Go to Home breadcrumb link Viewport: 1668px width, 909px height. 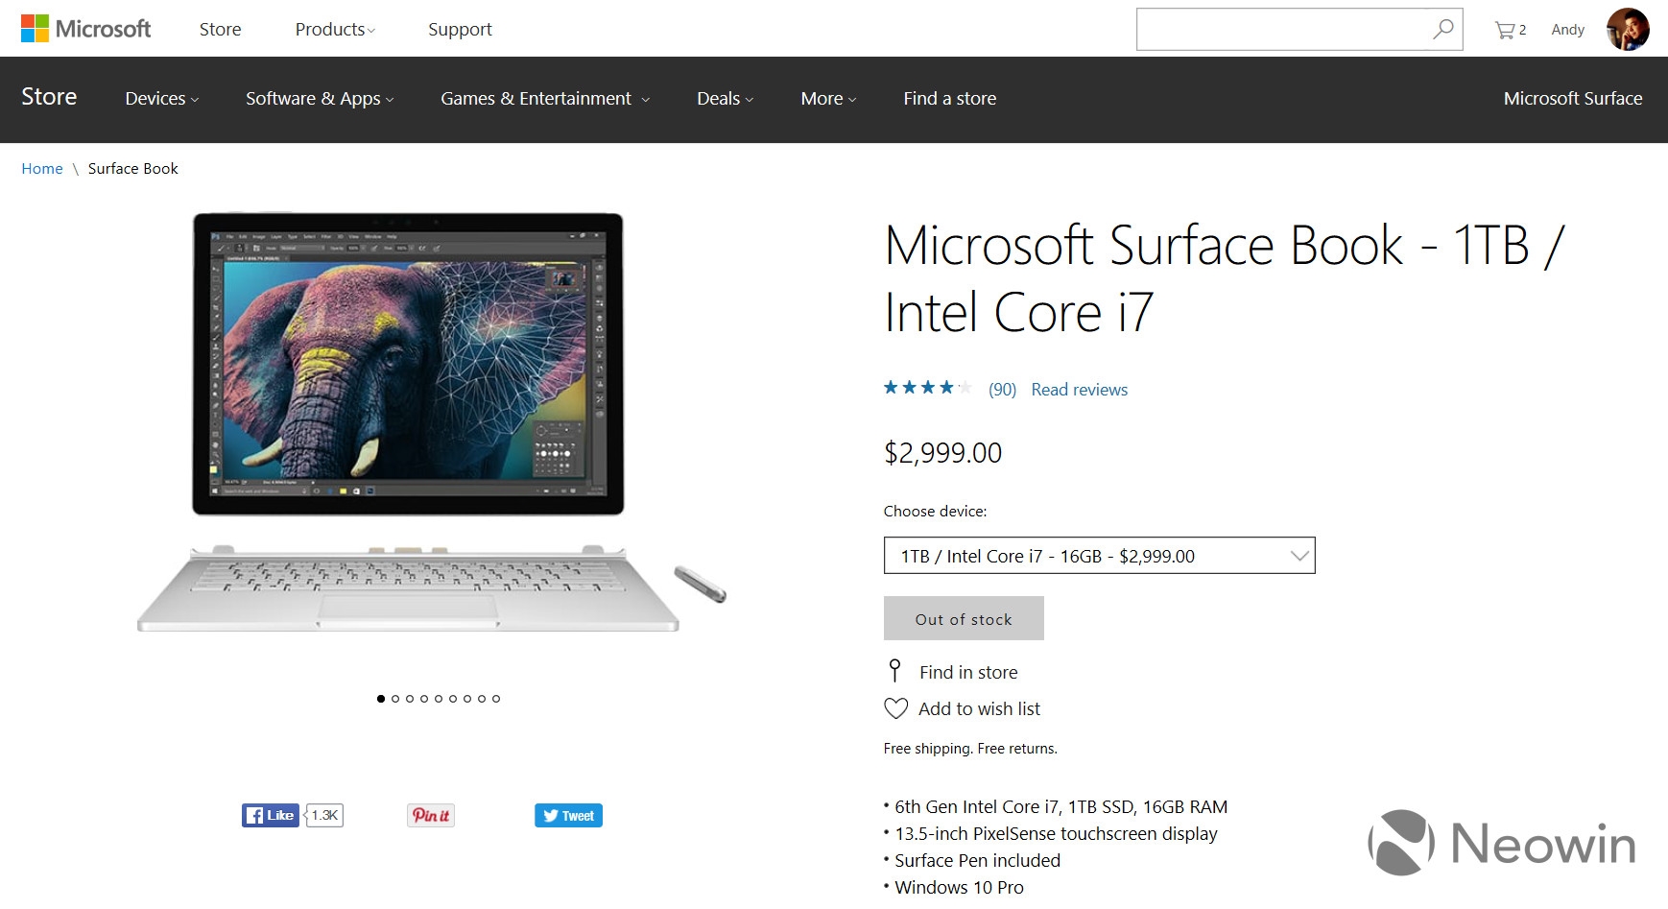click(x=42, y=169)
